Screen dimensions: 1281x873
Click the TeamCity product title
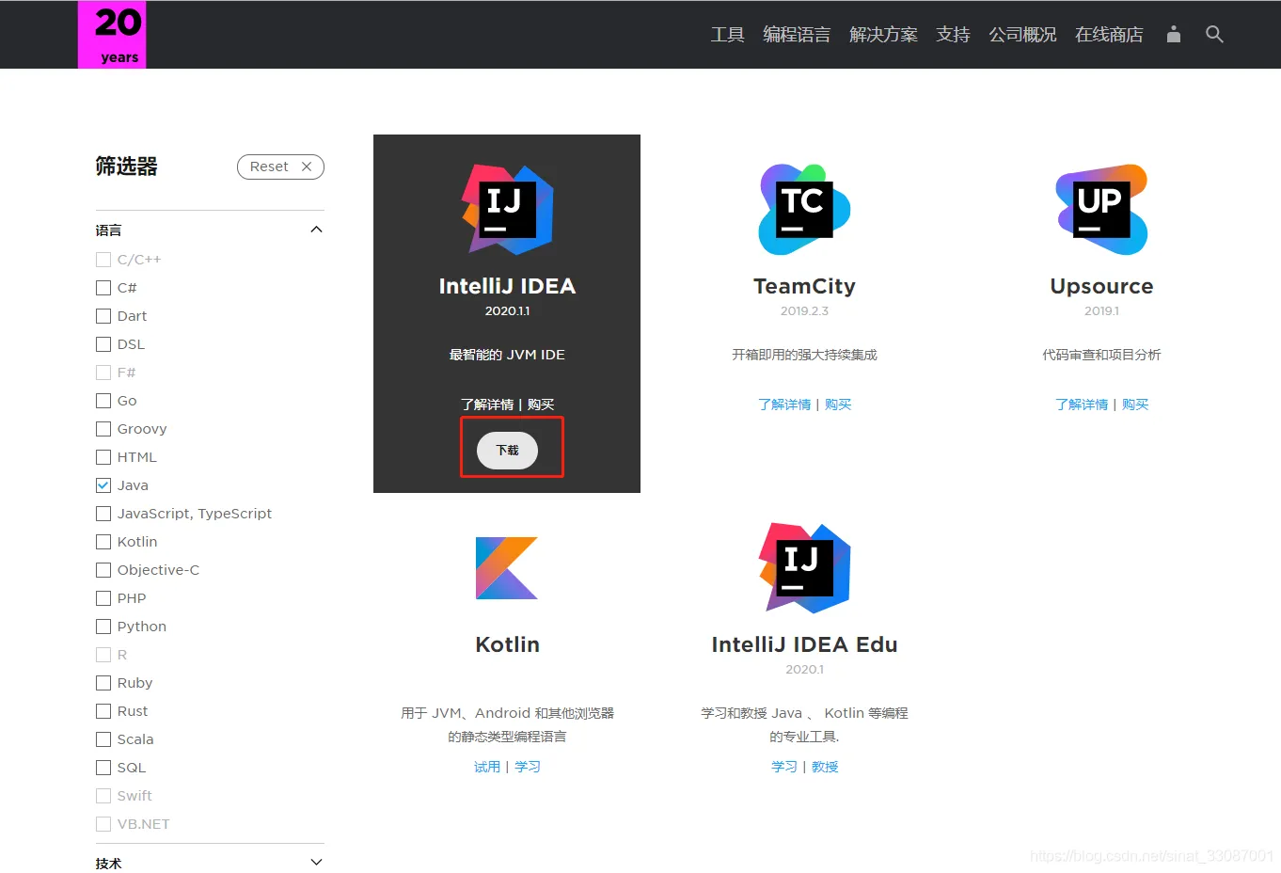tap(804, 286)
